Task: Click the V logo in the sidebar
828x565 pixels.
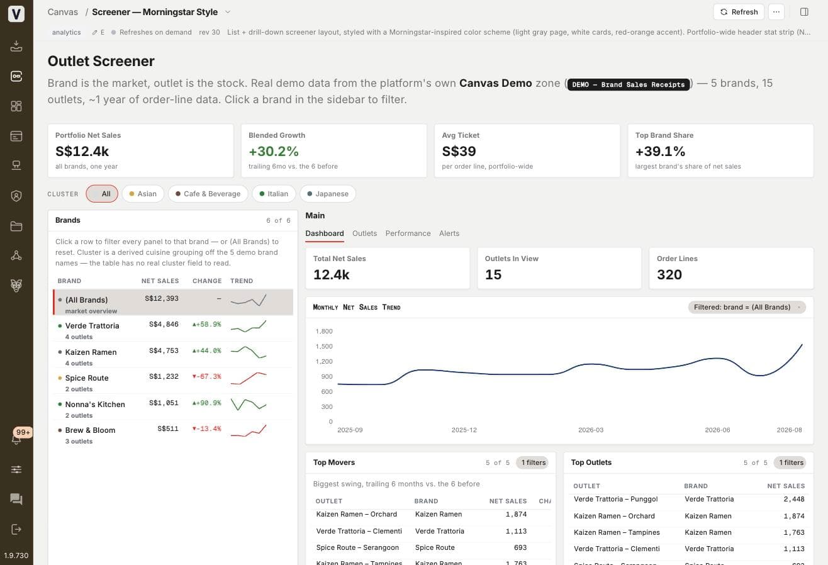Action: (16, 14)
